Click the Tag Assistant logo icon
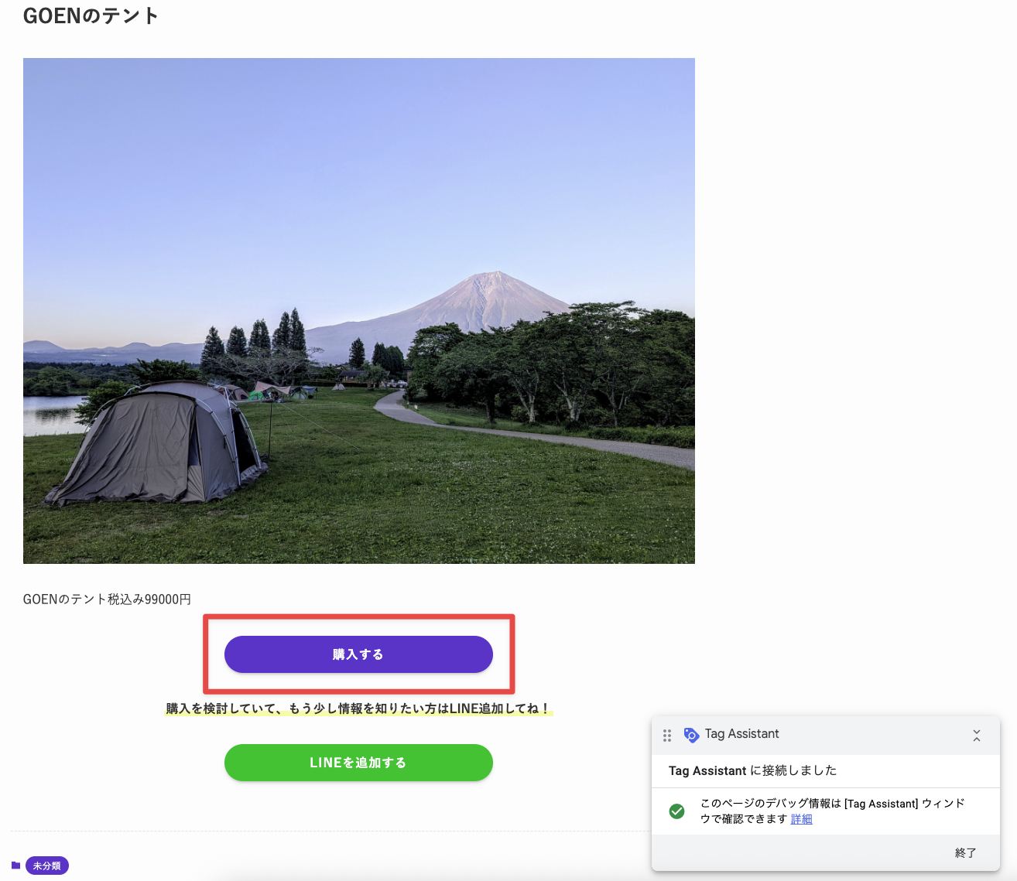 [691, 735]
